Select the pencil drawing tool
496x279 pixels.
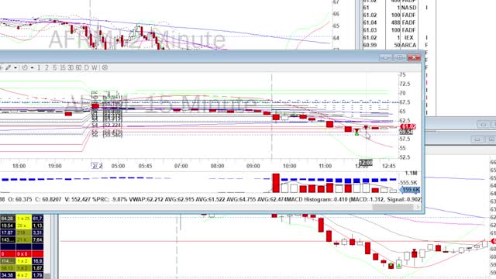(x=8, y=67)
